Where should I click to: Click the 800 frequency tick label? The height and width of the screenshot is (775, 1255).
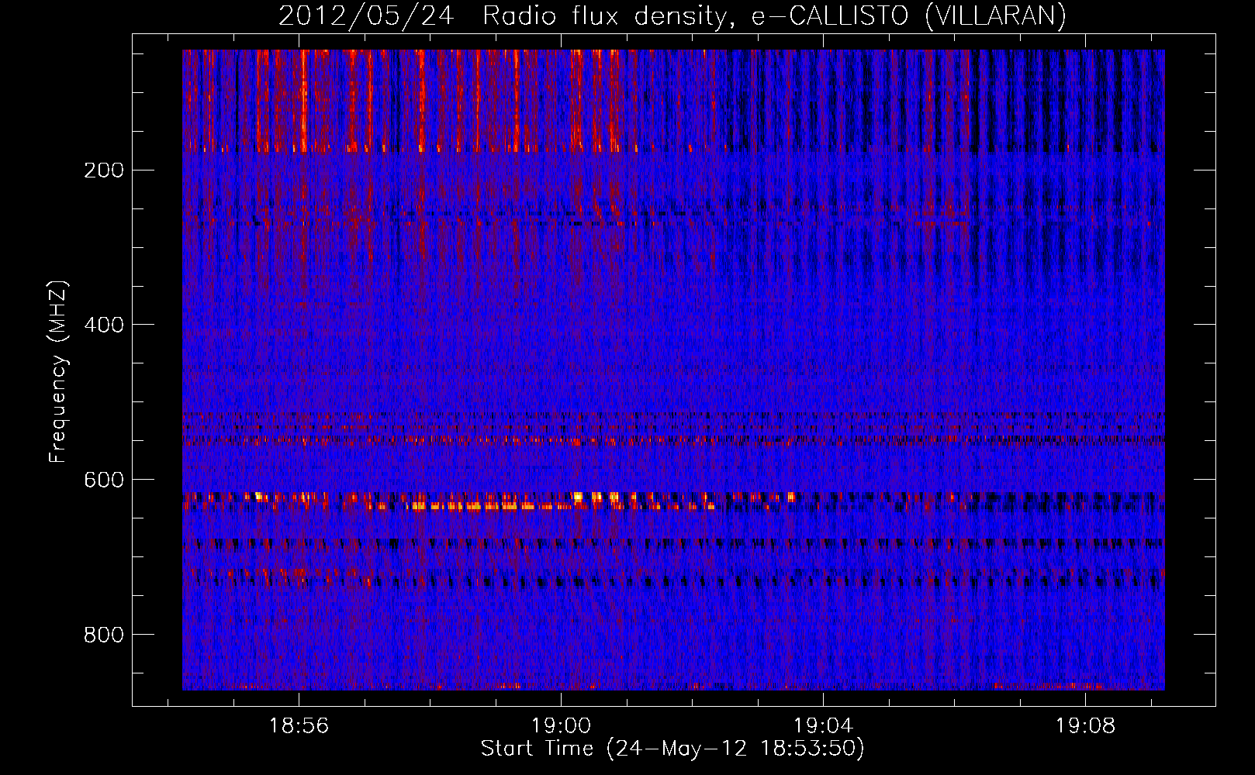(x=104, y=635)
